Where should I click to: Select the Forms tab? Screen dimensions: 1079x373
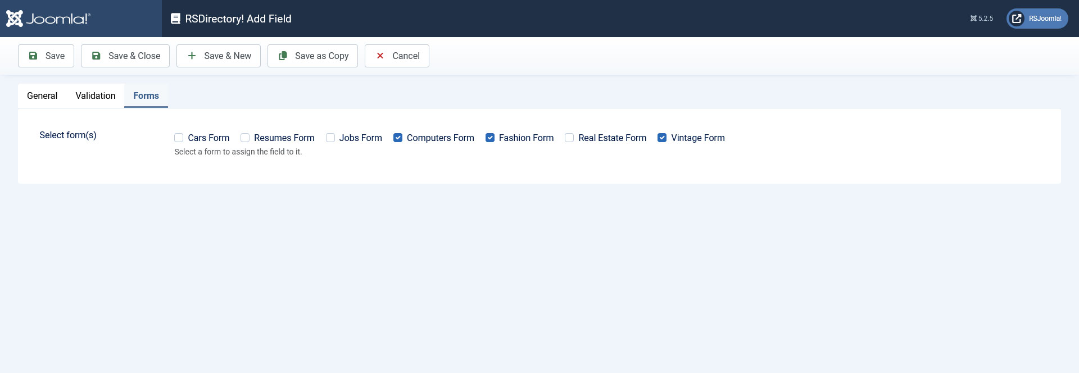(146, 96)
